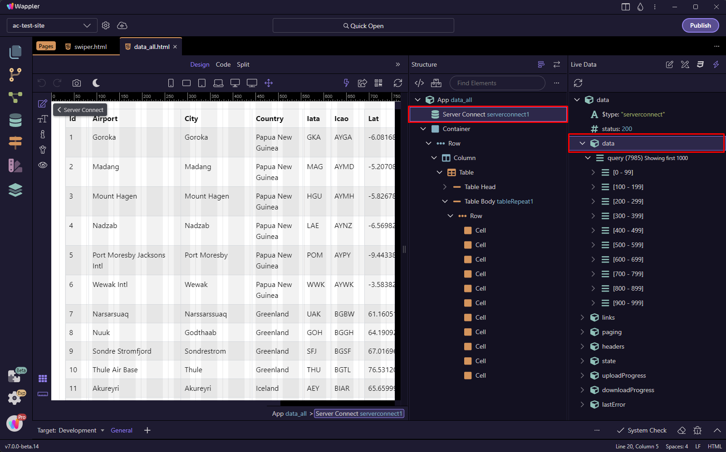The image size is (726, 452).
Task: Add a new terminal with plus button
Action: click(x=147, y=430)
